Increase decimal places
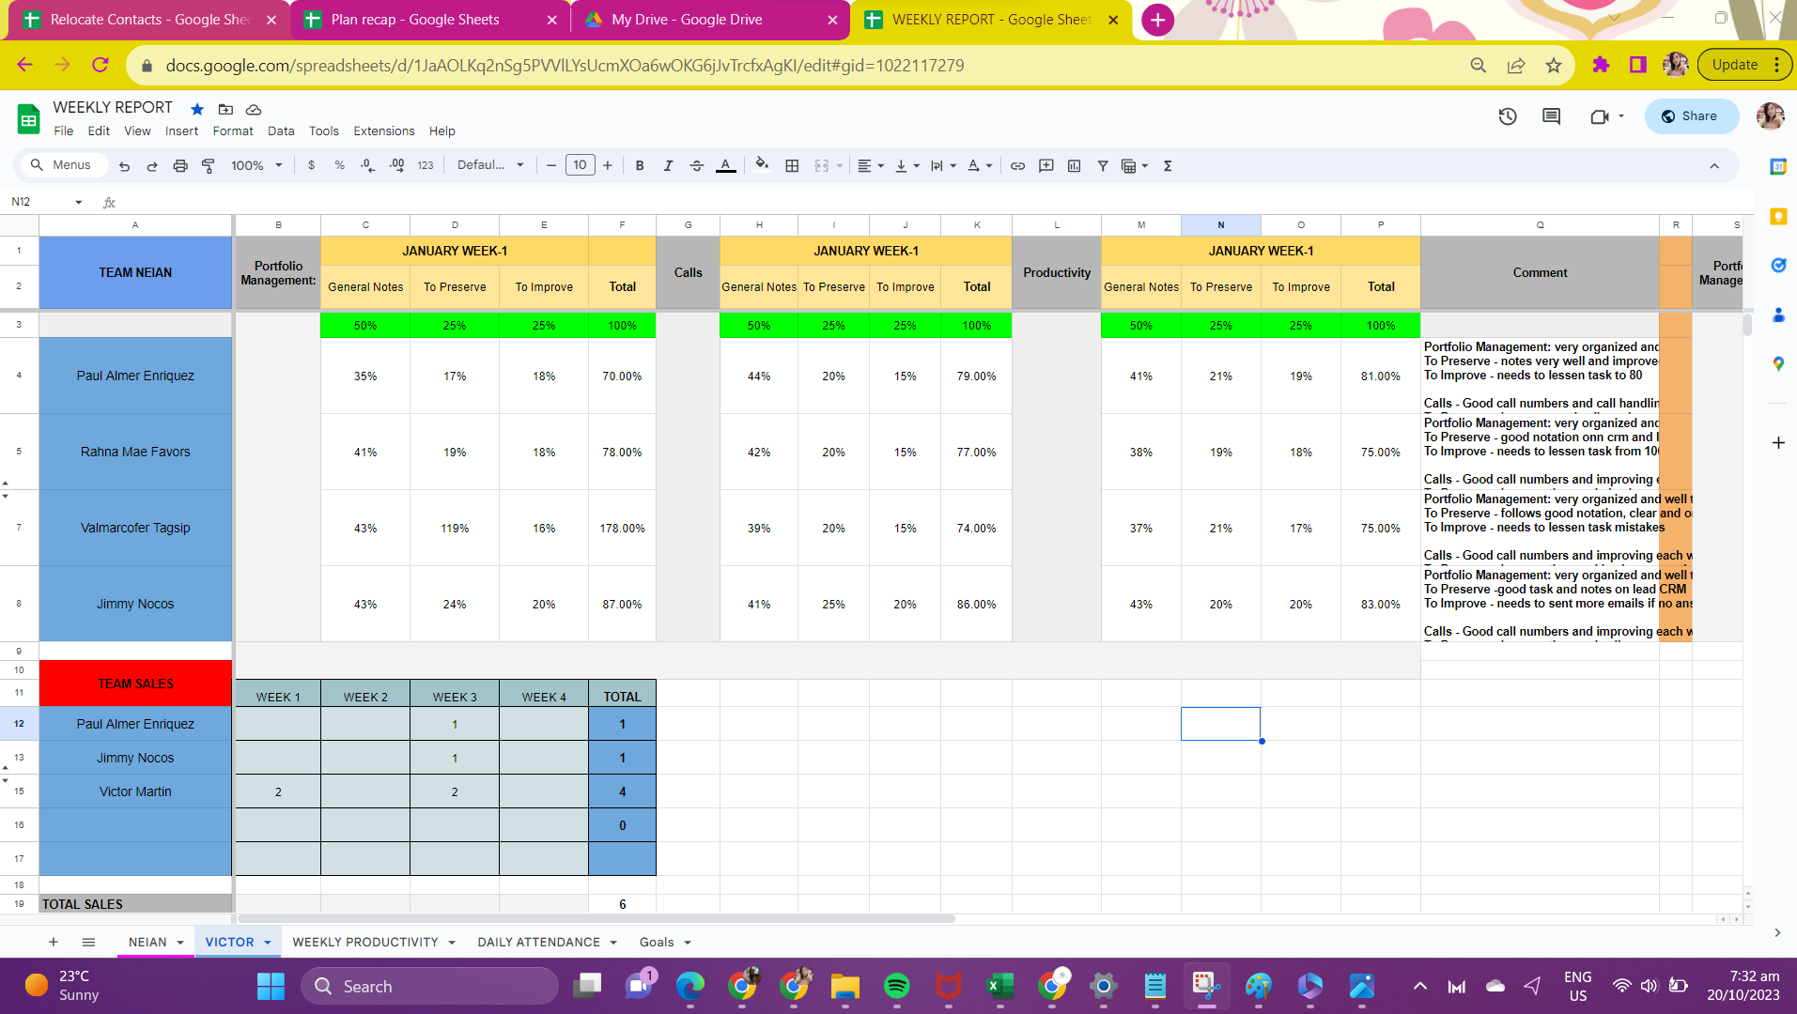Image resolution: width=1797 pixels, height=1014 pixels. (396, 165)
